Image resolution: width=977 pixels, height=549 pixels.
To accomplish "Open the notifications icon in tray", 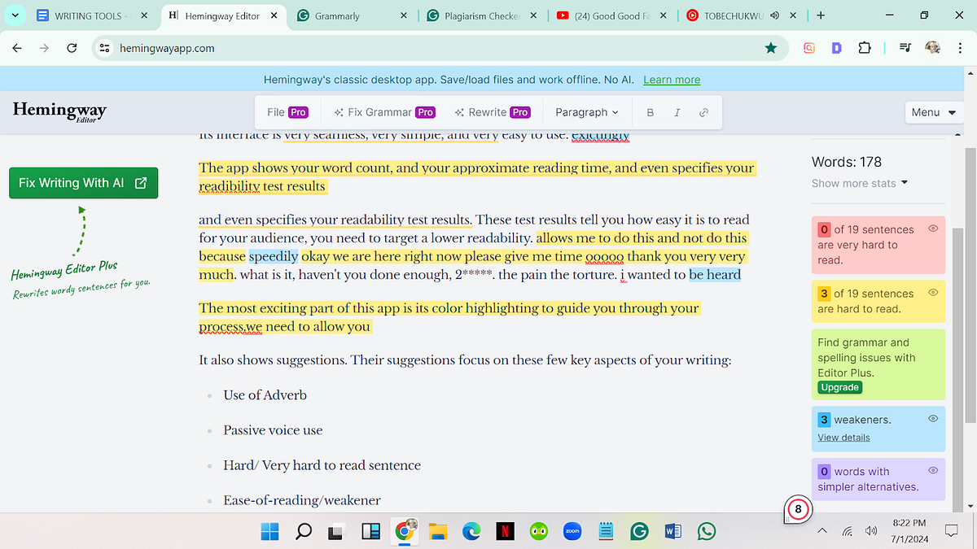I will tap(951, 531).
